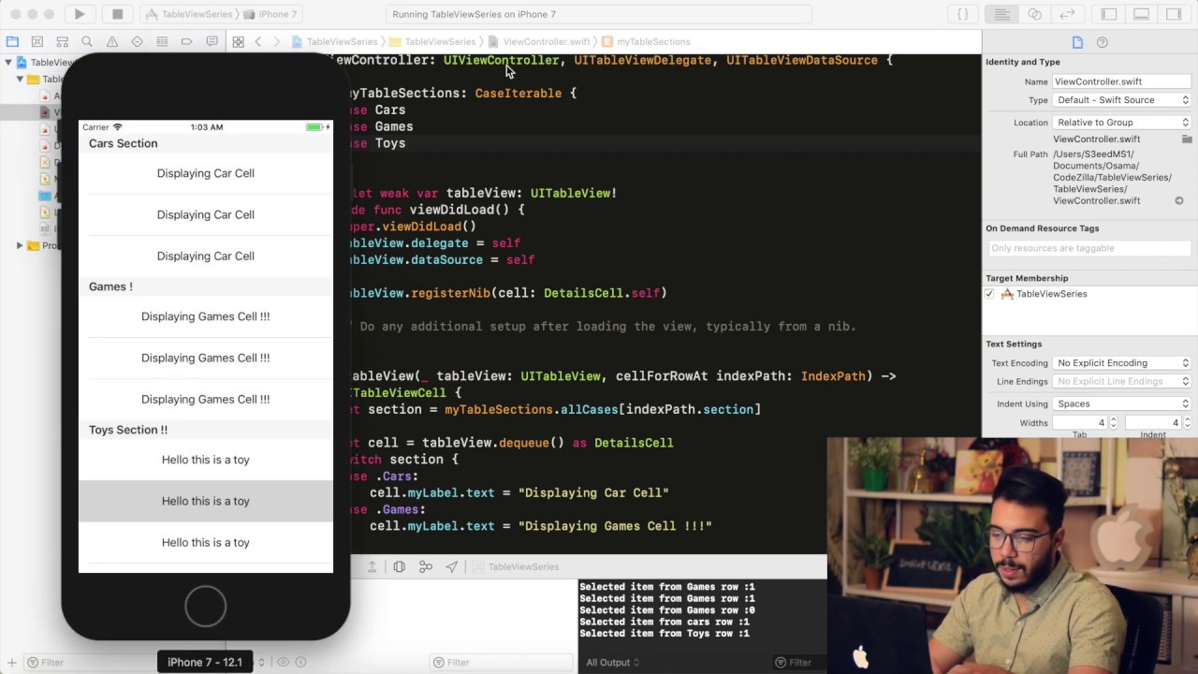1198x674 pixels.
Task: Open the Source Control navigator
Action: click(37, 41)
